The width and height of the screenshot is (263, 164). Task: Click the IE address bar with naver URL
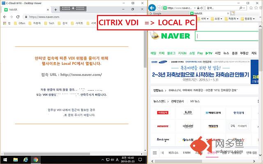(180, 8)
